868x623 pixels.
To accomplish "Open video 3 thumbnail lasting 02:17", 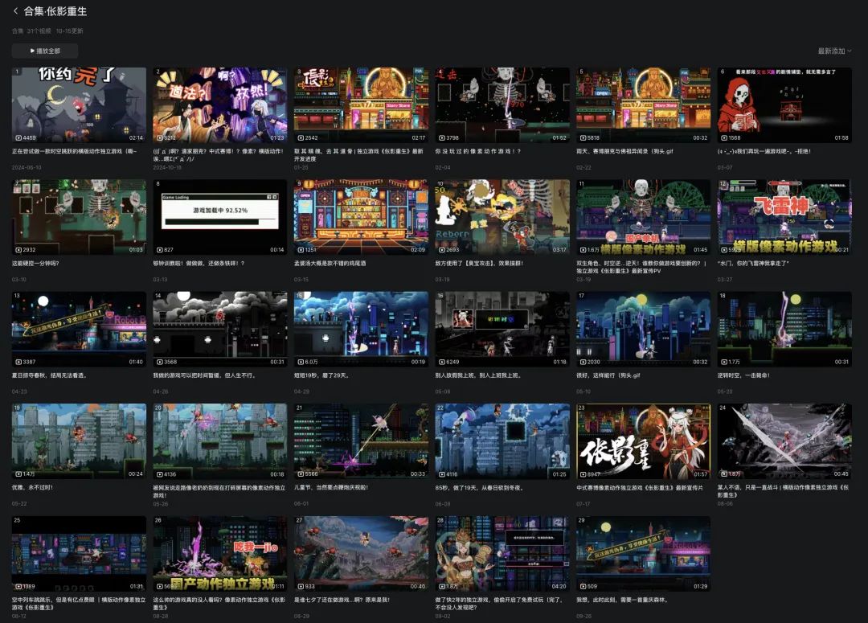I will point(362,105).
